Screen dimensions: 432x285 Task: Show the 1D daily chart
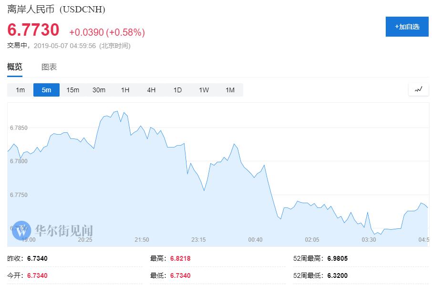[177, 90]
